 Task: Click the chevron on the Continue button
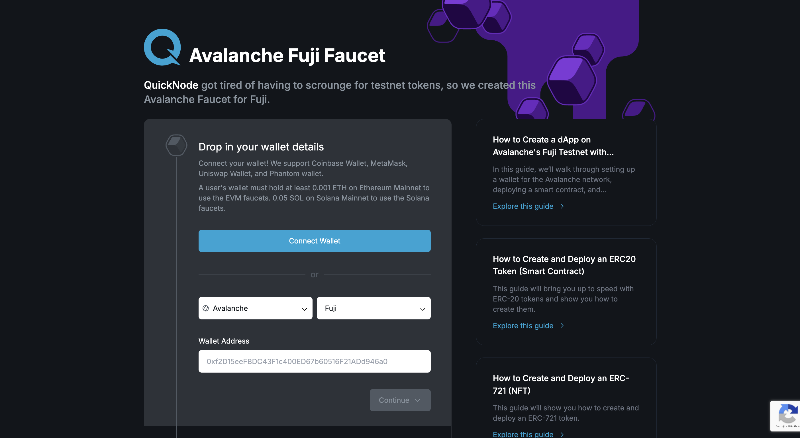click(x=418, y=400)
